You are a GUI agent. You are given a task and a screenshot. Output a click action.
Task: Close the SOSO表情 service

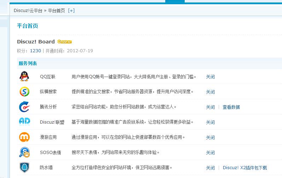coord(210,153)
